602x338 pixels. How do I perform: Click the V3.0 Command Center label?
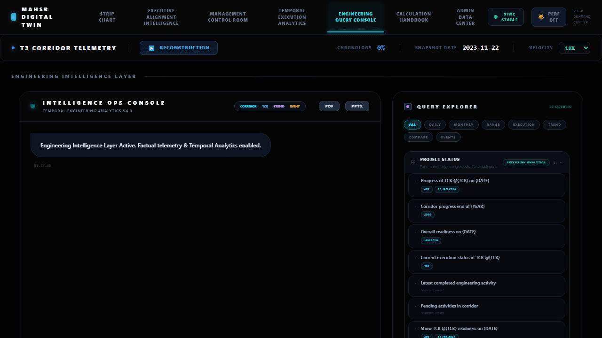(581, 17)
